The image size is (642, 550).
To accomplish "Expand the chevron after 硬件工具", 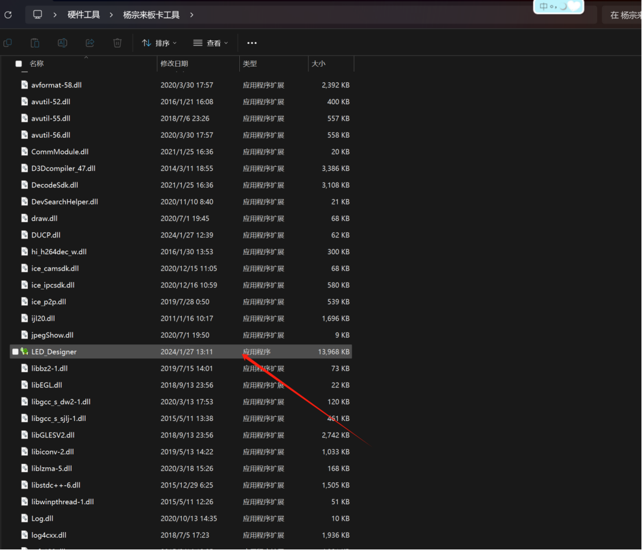I will pos(111,15).
